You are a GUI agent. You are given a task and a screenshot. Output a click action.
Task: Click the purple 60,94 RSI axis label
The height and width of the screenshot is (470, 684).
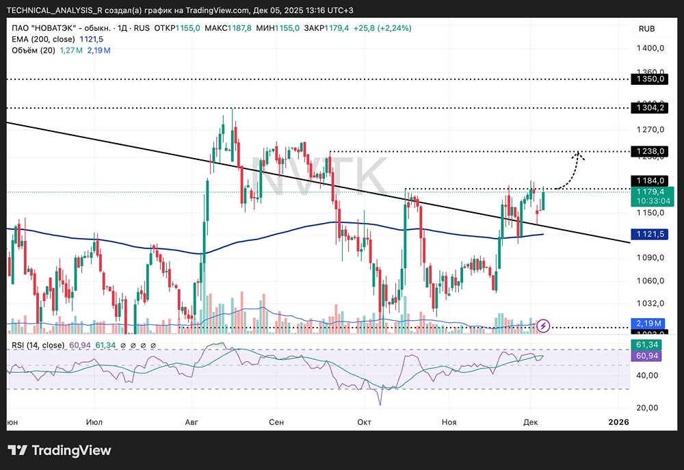[x=646, y=356]
